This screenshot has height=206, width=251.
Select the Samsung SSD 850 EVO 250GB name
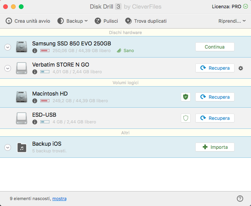coord(71,43)
